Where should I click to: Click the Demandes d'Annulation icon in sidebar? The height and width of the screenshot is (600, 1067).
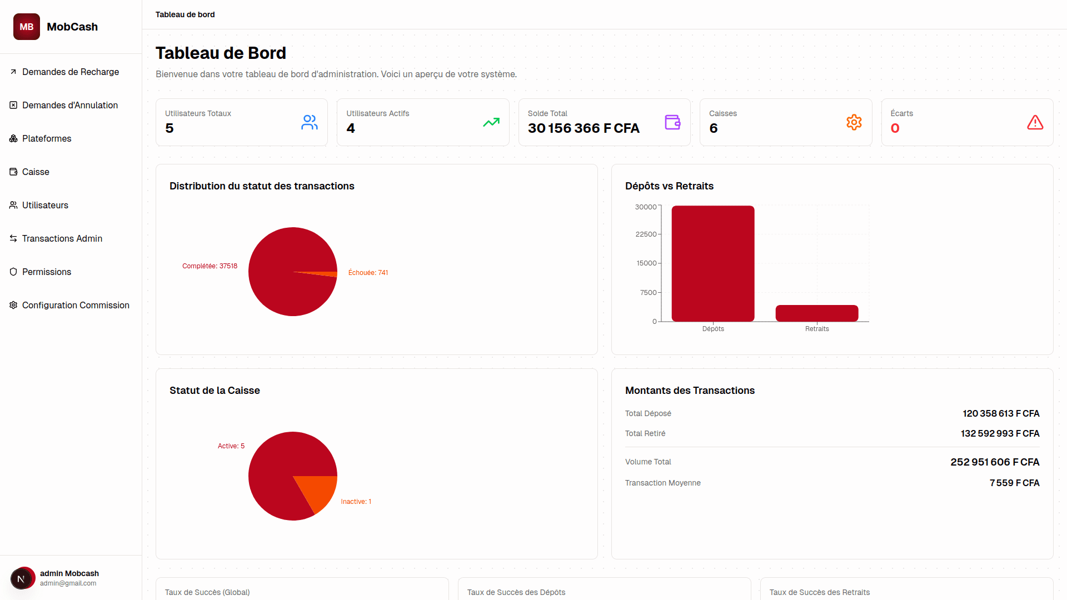[x=13, y=104]
